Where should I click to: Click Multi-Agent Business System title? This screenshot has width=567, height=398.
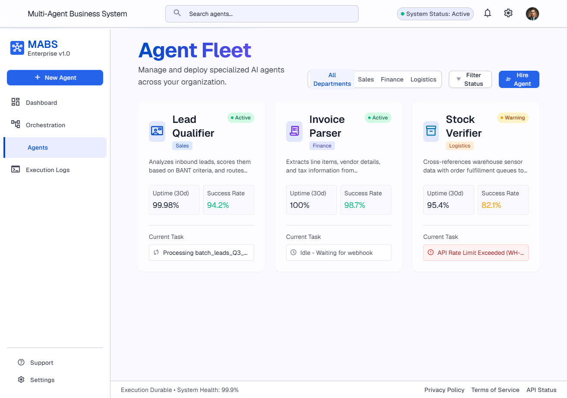(77, 14)
